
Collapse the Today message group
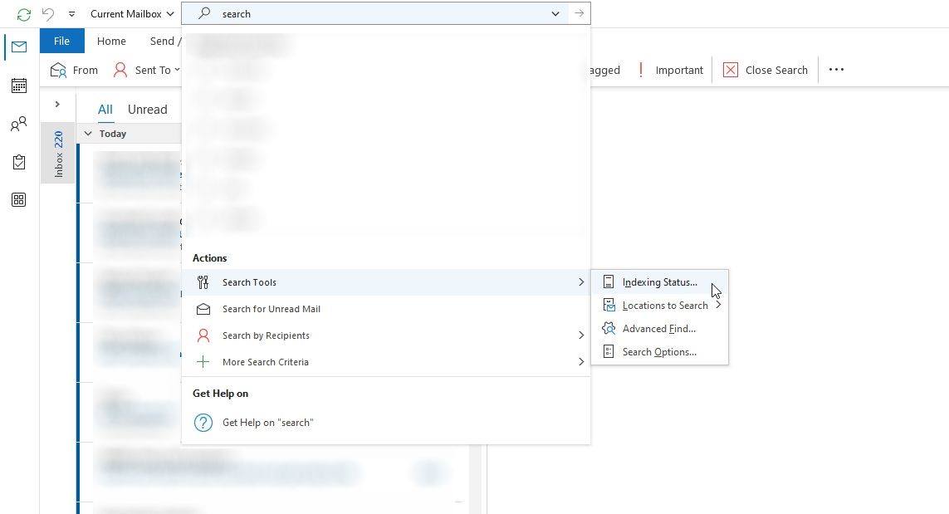click(88, 133)
